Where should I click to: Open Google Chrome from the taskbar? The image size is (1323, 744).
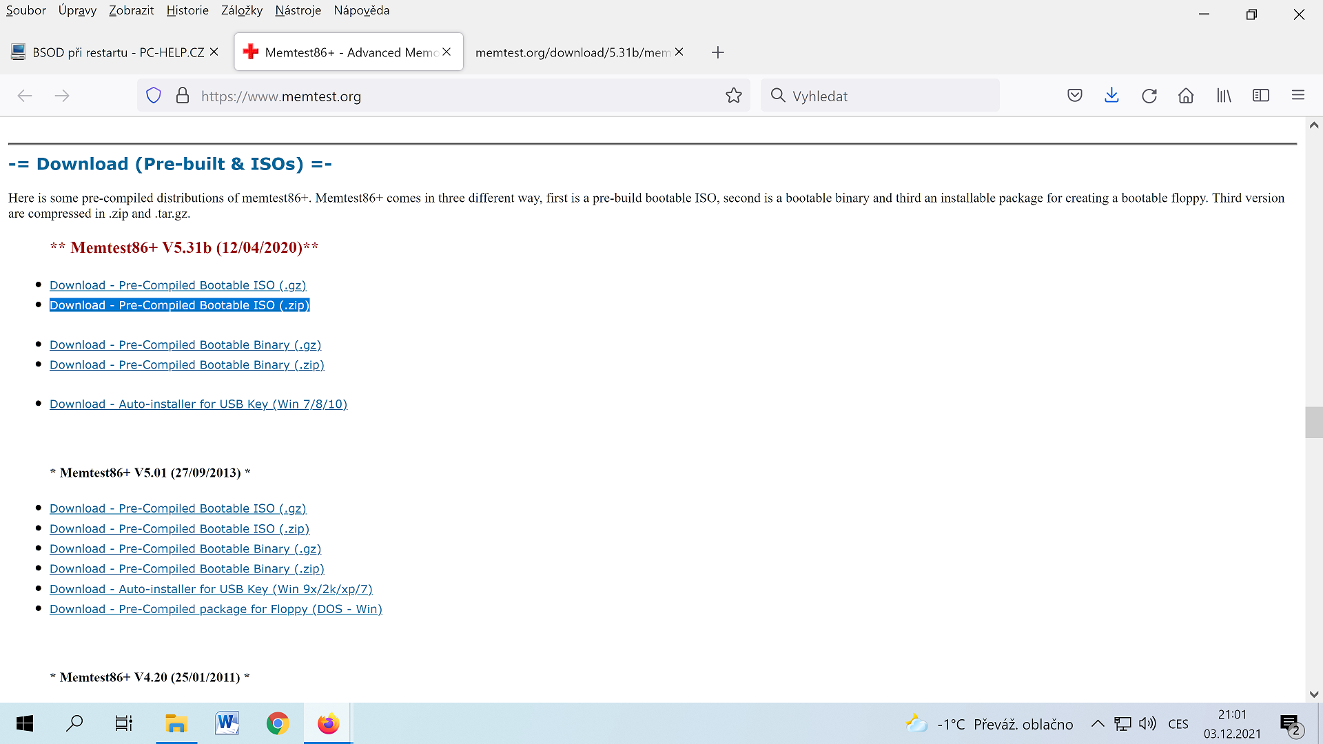tap(278, 723)
